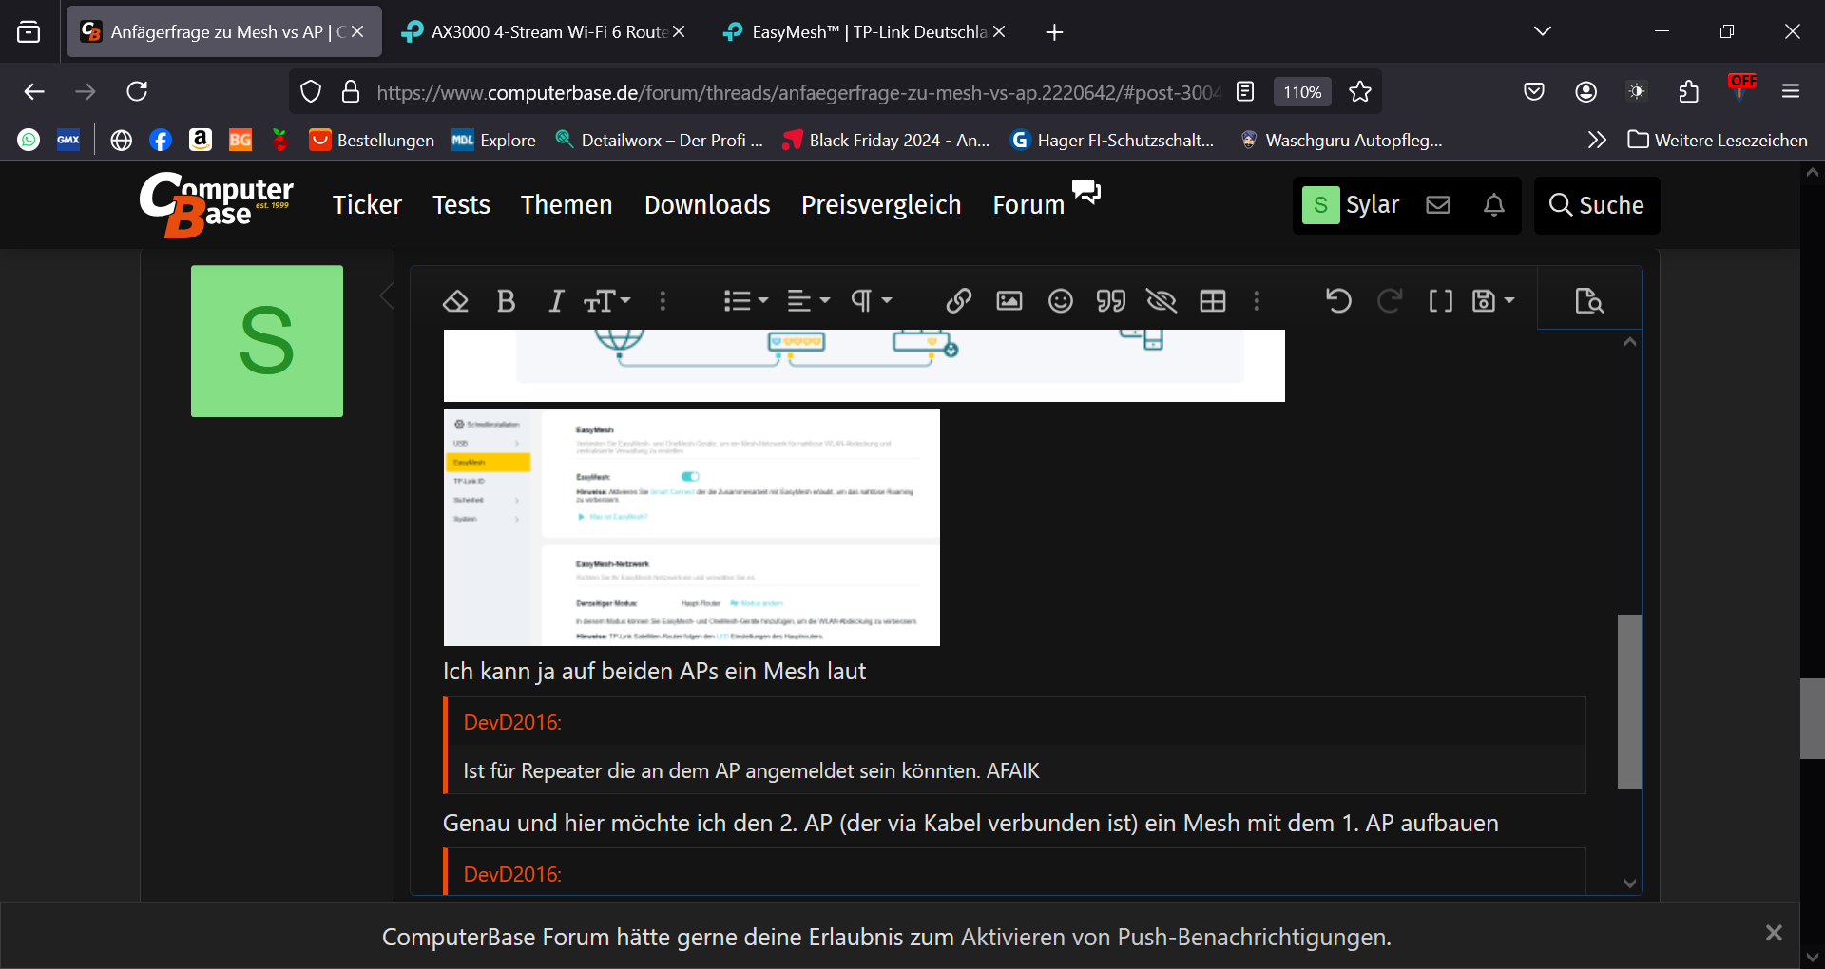The image size is (1825, 969).
Task: Dismiss the push notification banner
Action: click(x=1774, y=933)
